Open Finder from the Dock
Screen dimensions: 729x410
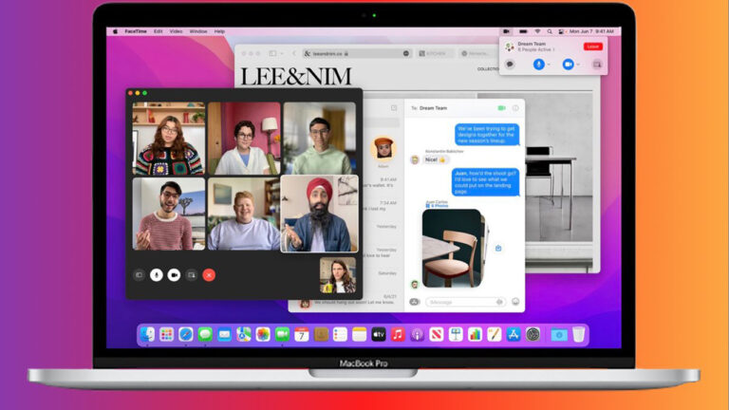pos(147,335)
